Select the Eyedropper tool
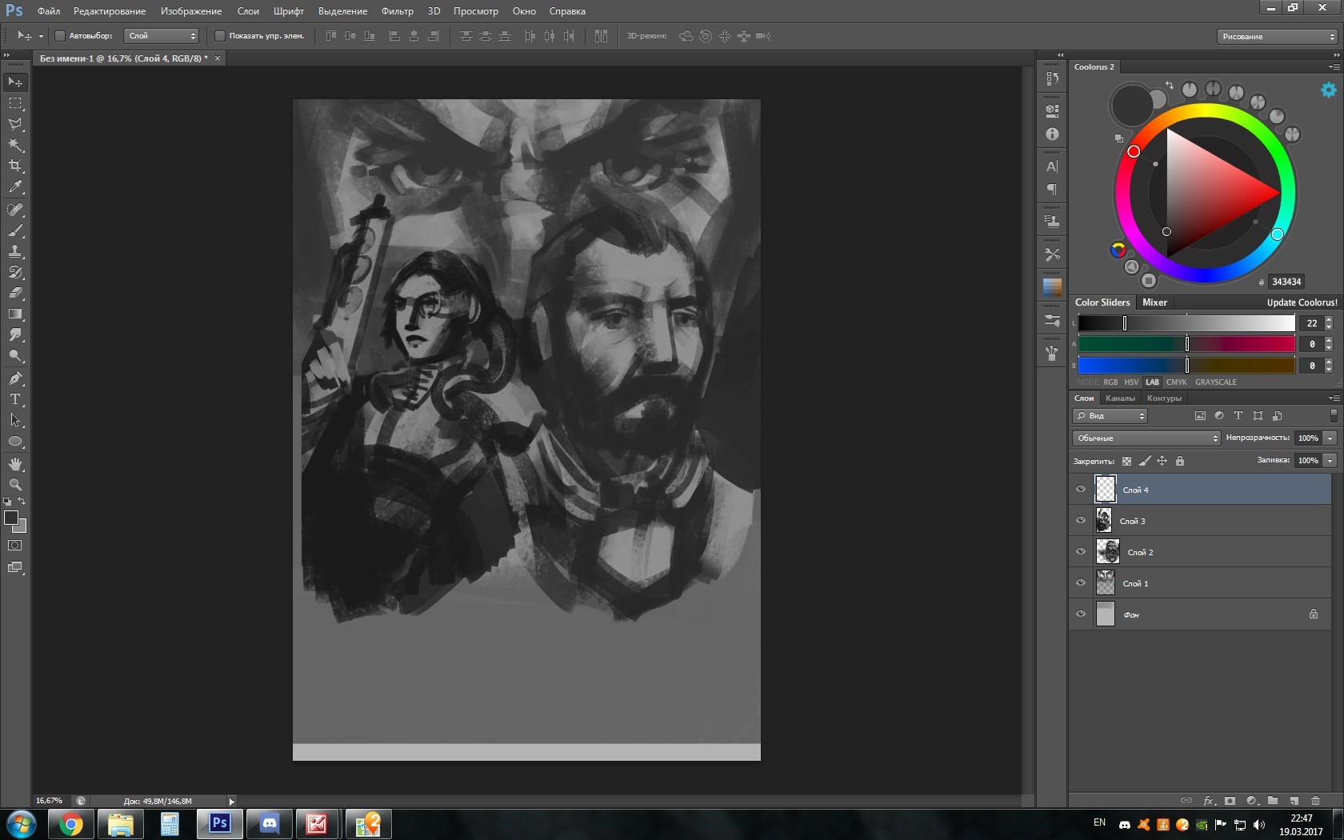Viewport: 1344px width, 840px height. [x=15, y=187]
